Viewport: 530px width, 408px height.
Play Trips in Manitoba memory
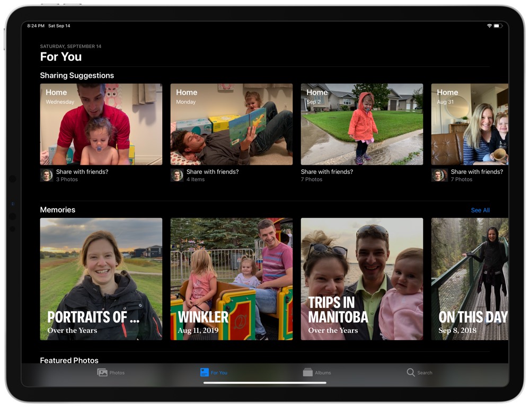click(x=362, y=279)
